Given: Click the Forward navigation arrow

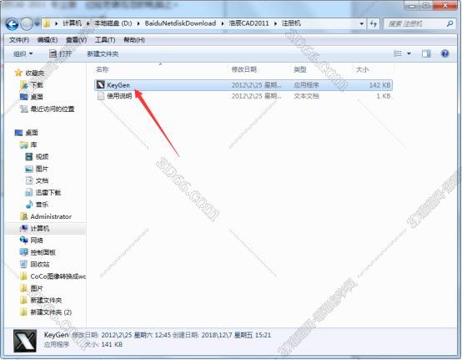Looking at the screenshot, I should [x=27, y=24].
